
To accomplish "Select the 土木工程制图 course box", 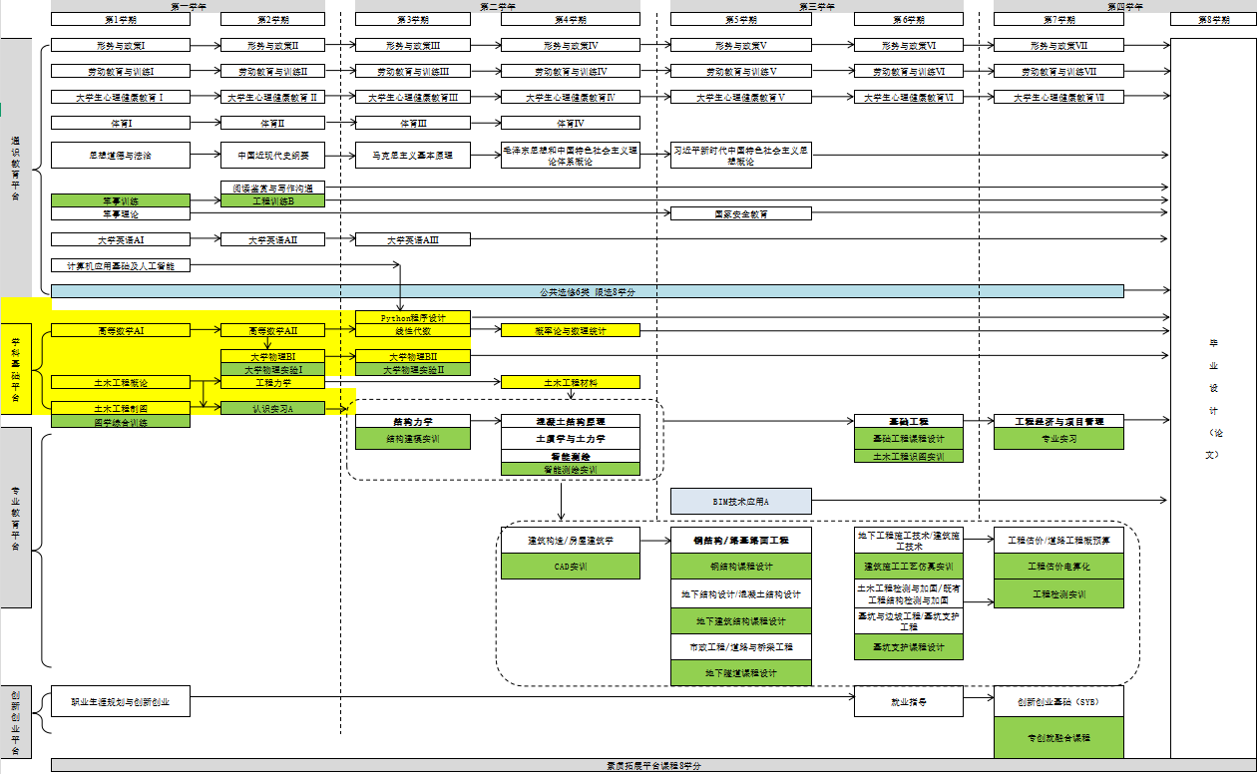I will 120,408.
